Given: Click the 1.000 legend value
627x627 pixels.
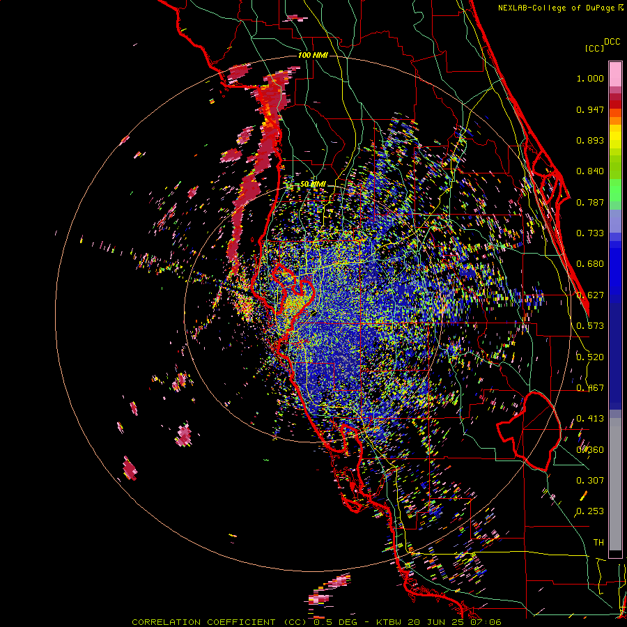Looking at the screenshot, I should click(590, 79).
